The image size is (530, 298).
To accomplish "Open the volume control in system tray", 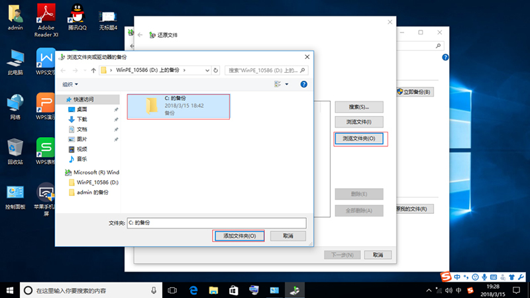I will pyautogui.click(x=449, y=290).
